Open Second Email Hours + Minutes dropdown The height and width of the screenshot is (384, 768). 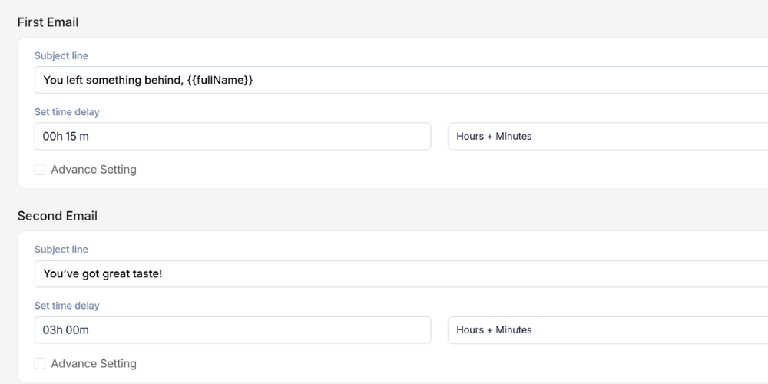click(x=607, y=330)
